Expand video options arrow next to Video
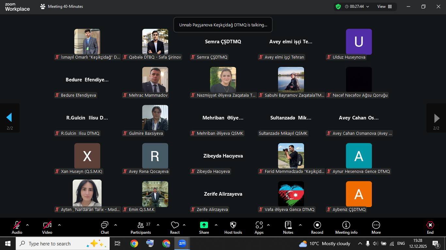 coord(59,225)
